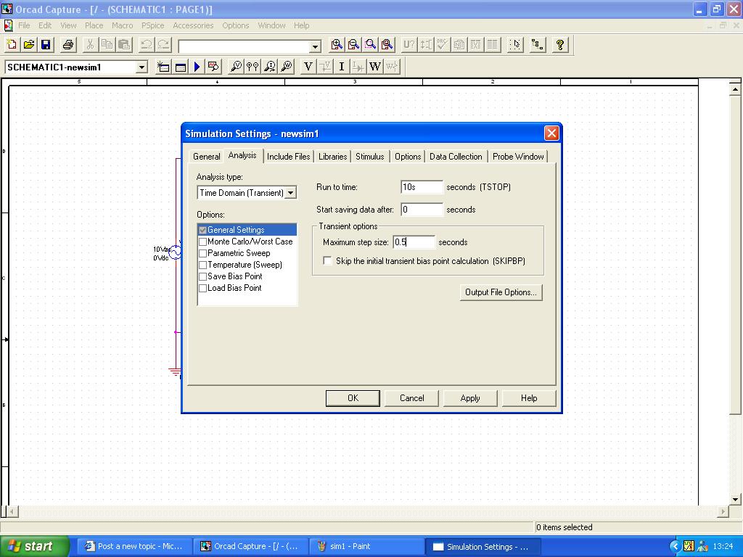This screenshot has height=557, width=743.
Task: Click the Windows start button
Action: [34, 546]
